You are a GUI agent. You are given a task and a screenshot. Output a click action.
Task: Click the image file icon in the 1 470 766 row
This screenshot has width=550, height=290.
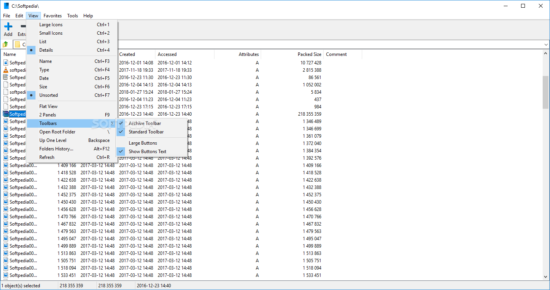[6, 217]
